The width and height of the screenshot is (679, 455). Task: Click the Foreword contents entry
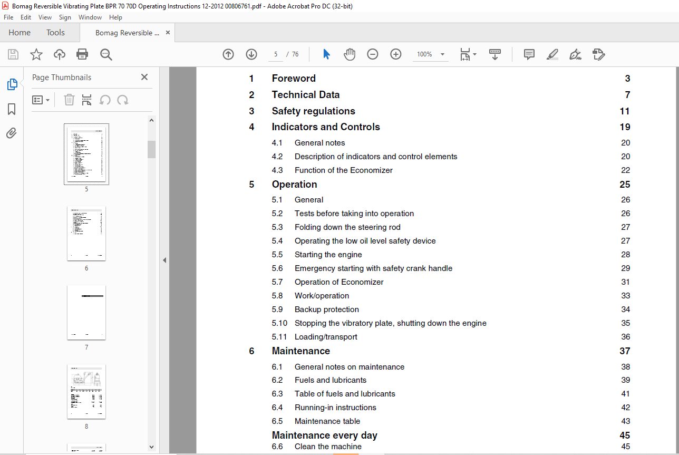(x=294, y=79)
